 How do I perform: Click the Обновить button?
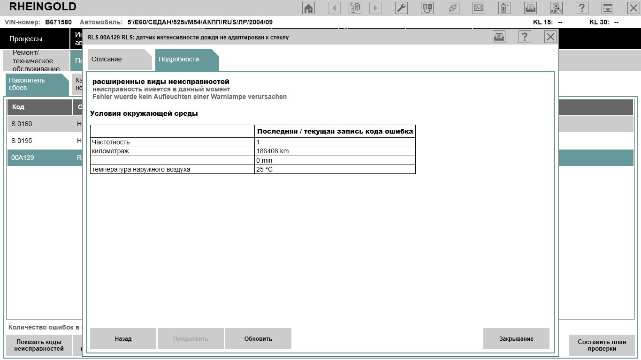click(258, 338)
